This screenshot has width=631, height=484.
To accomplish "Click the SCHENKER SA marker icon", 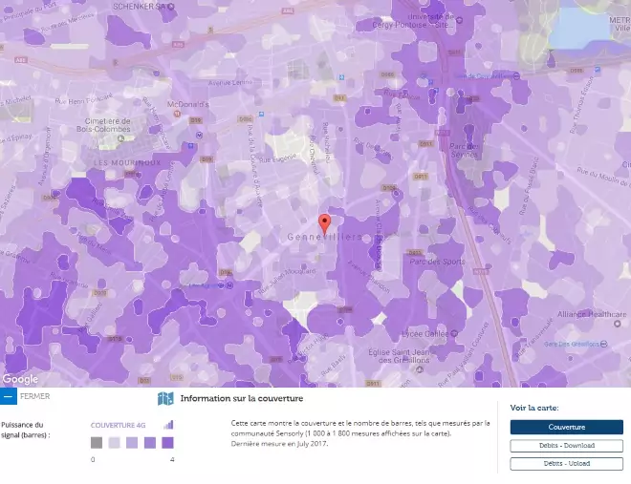I will [x=171, y=7].
